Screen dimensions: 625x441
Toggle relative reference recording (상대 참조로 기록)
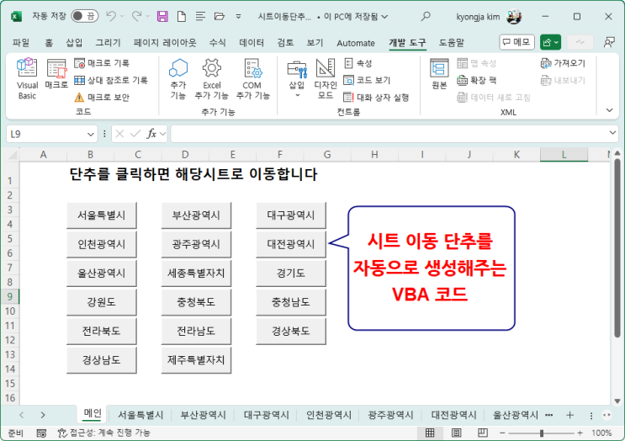pyautogui.click(x=111, y=80)
